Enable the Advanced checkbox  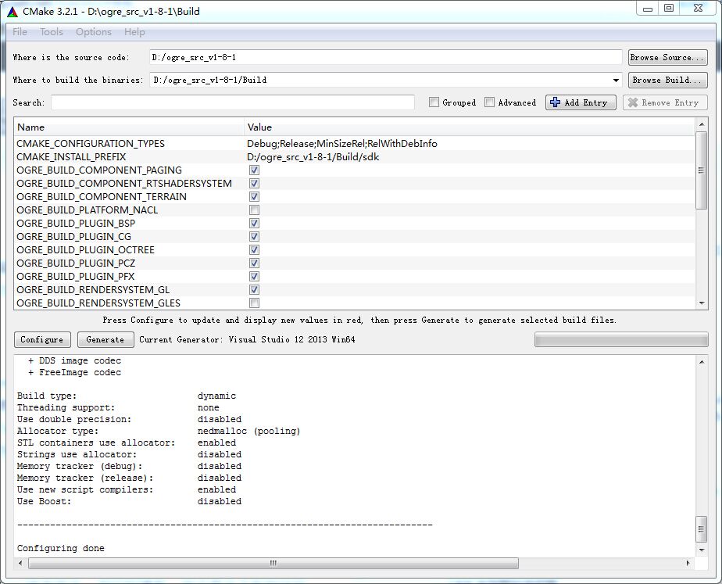(x=489, y=102)
